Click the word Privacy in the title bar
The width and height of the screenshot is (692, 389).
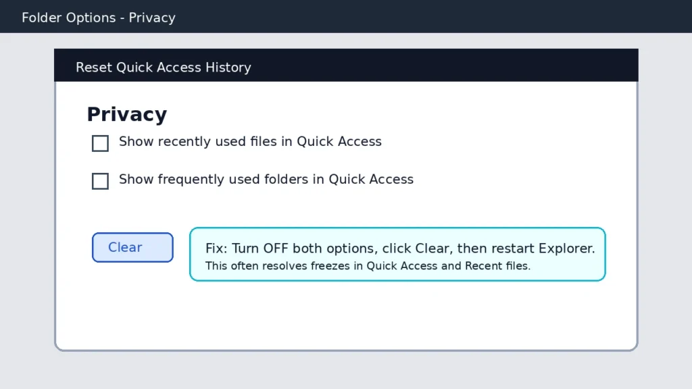151,17
